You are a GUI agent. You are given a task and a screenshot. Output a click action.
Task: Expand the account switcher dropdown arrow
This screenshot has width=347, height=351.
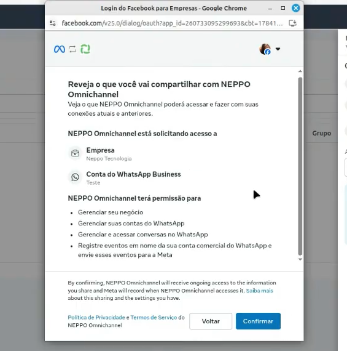pyautogui.click(x=278, y=49)
